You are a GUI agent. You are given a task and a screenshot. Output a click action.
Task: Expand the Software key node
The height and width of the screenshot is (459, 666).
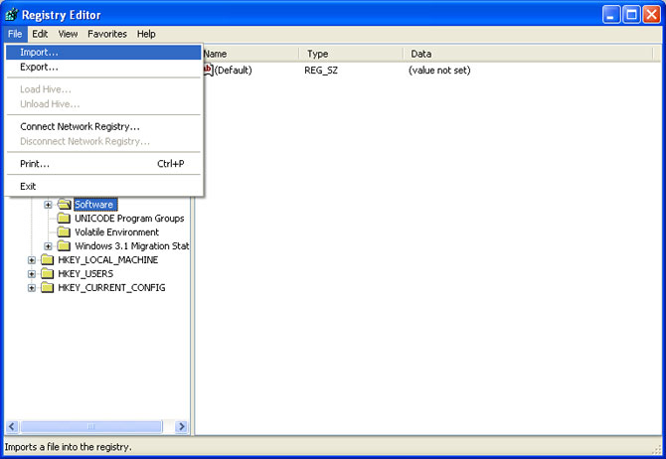48,205
